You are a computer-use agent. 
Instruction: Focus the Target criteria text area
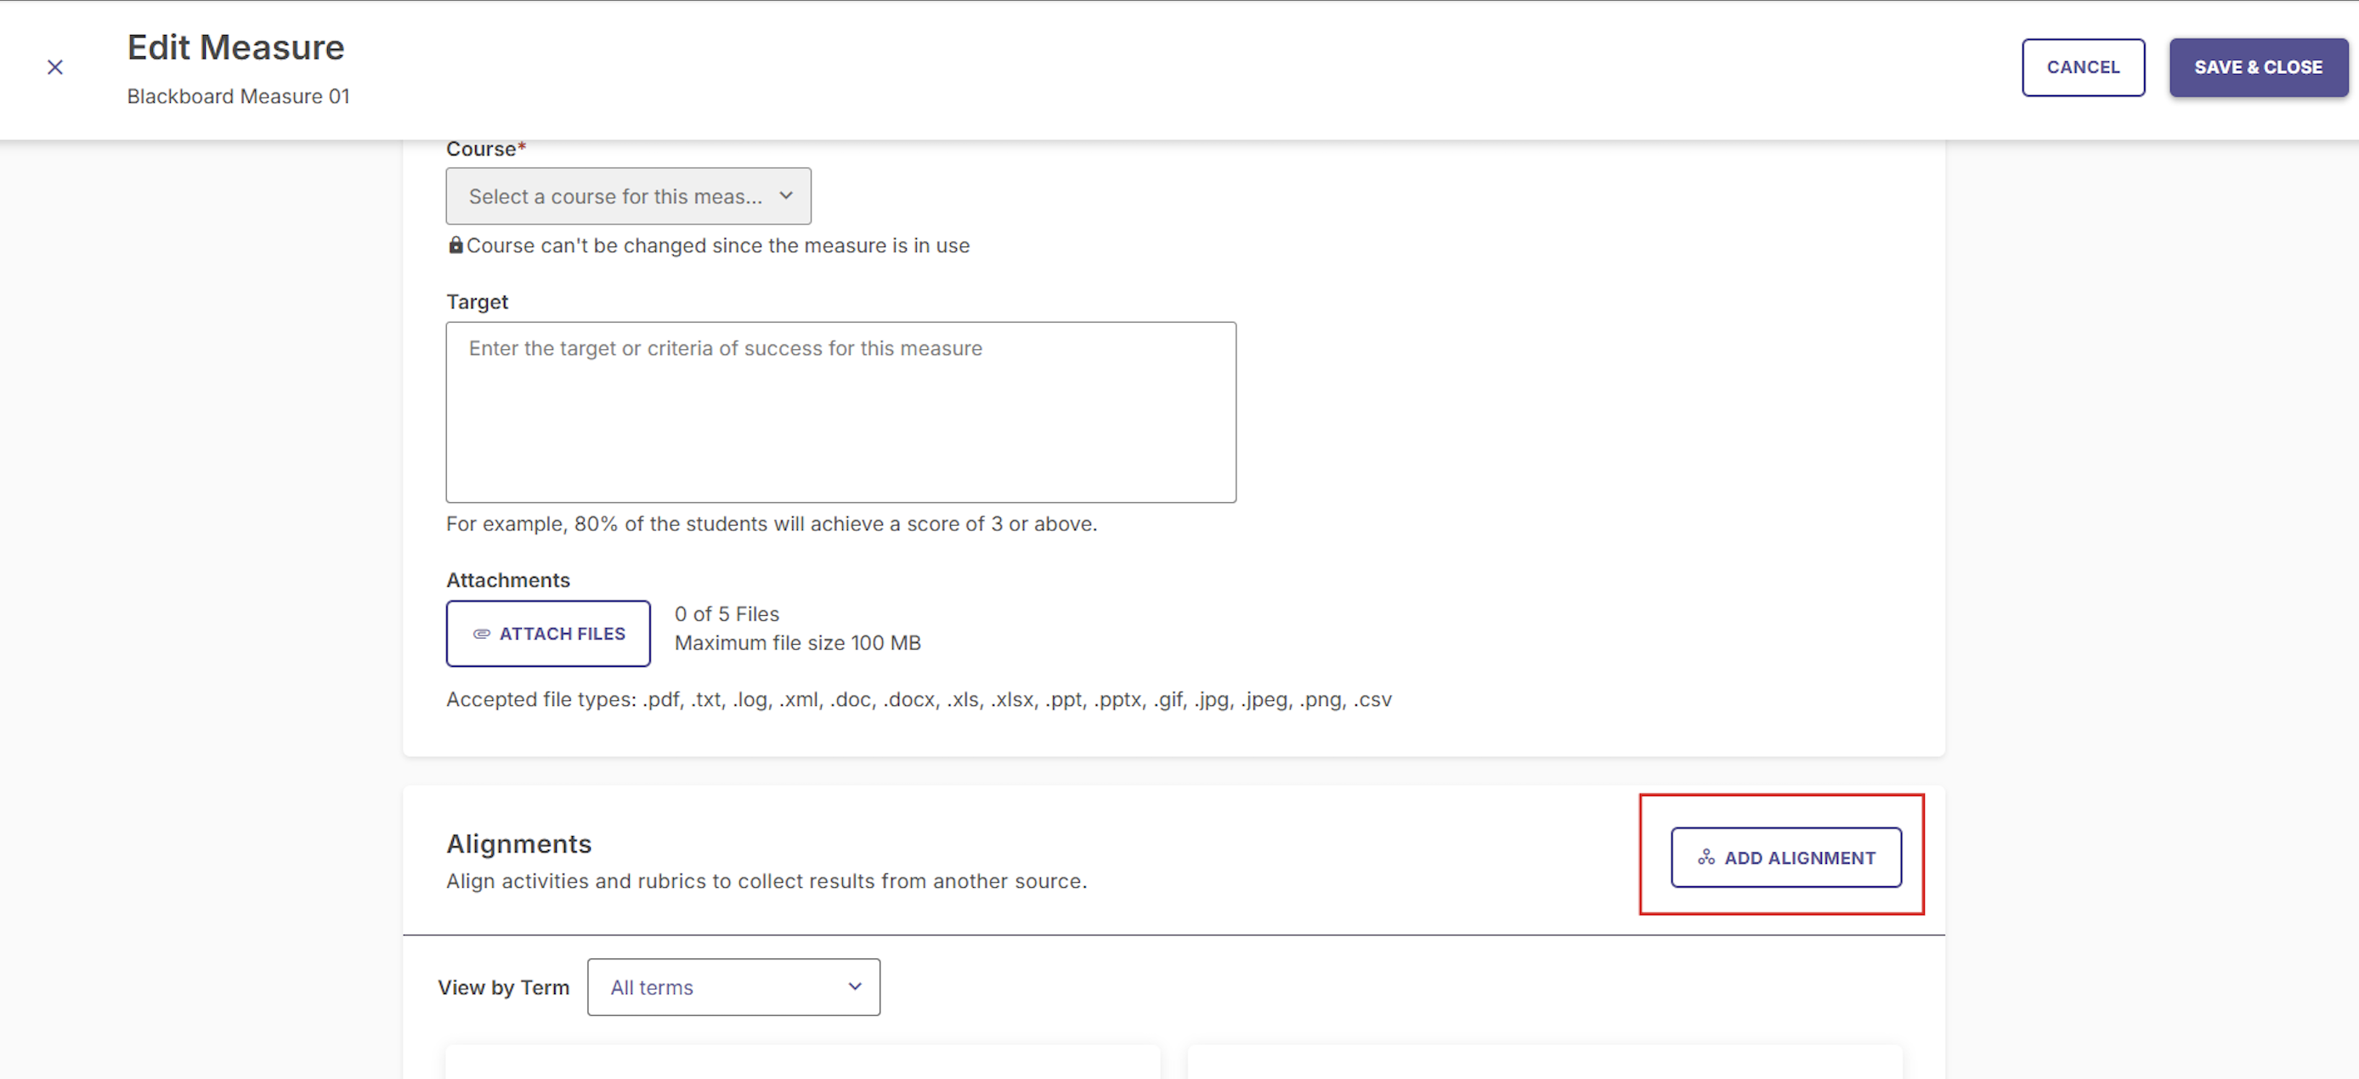click(840, 412)
